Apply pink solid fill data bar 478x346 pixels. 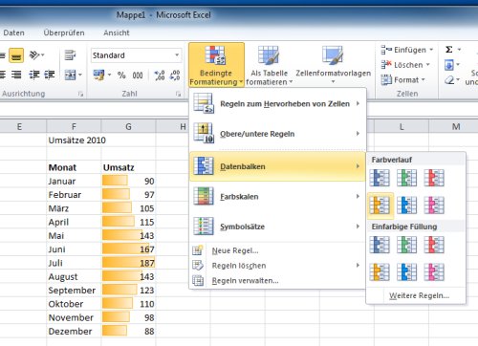pyautogui.click(x=434, y=272)
